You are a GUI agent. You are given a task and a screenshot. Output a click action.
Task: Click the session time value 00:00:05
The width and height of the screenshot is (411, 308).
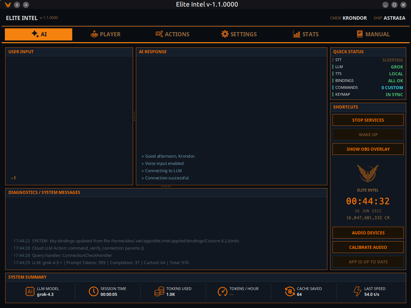click(x=109, y=295)
